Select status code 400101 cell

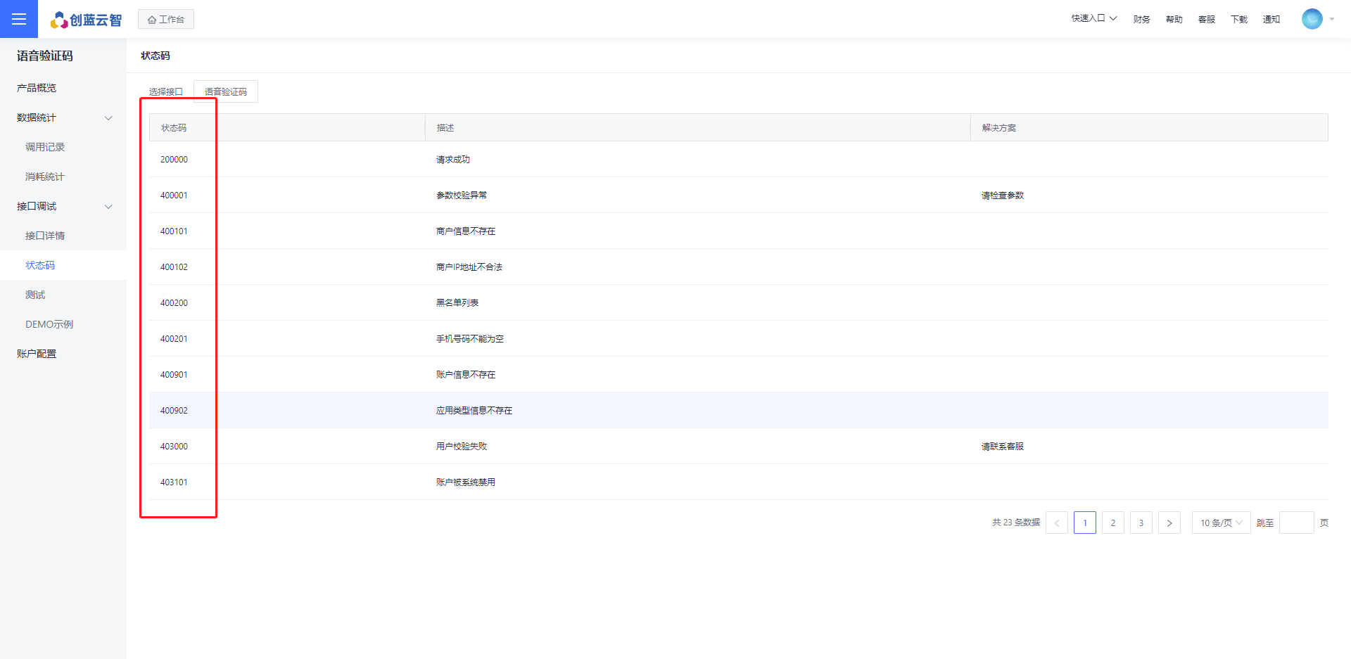coord(174,231)
